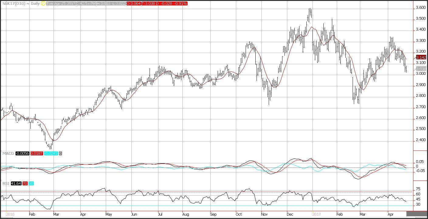Click the red RSI overbought 70 box
The image size is (428, 219).
pos(25,183)
